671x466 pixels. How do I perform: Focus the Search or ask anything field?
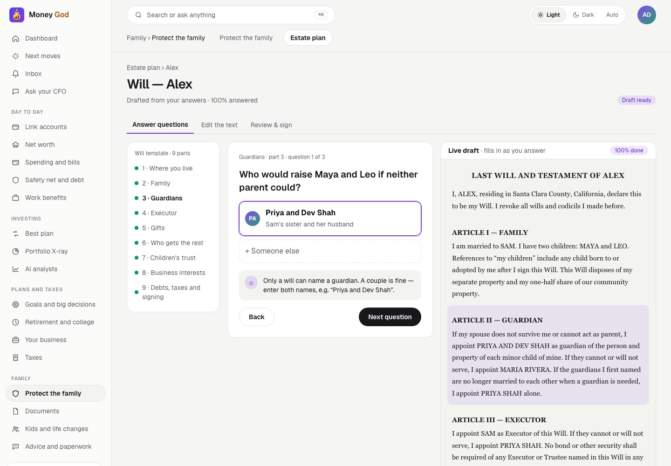point(231,15)
